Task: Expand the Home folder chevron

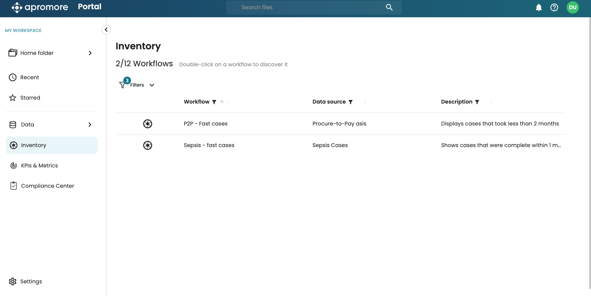Action: pyautogui.click(x=90, y=53)
